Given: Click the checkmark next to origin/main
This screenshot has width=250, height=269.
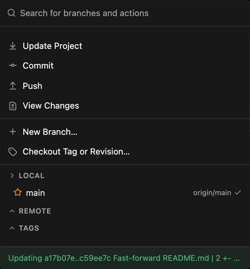Looking at the screenshot, I should tap(238, 193).
